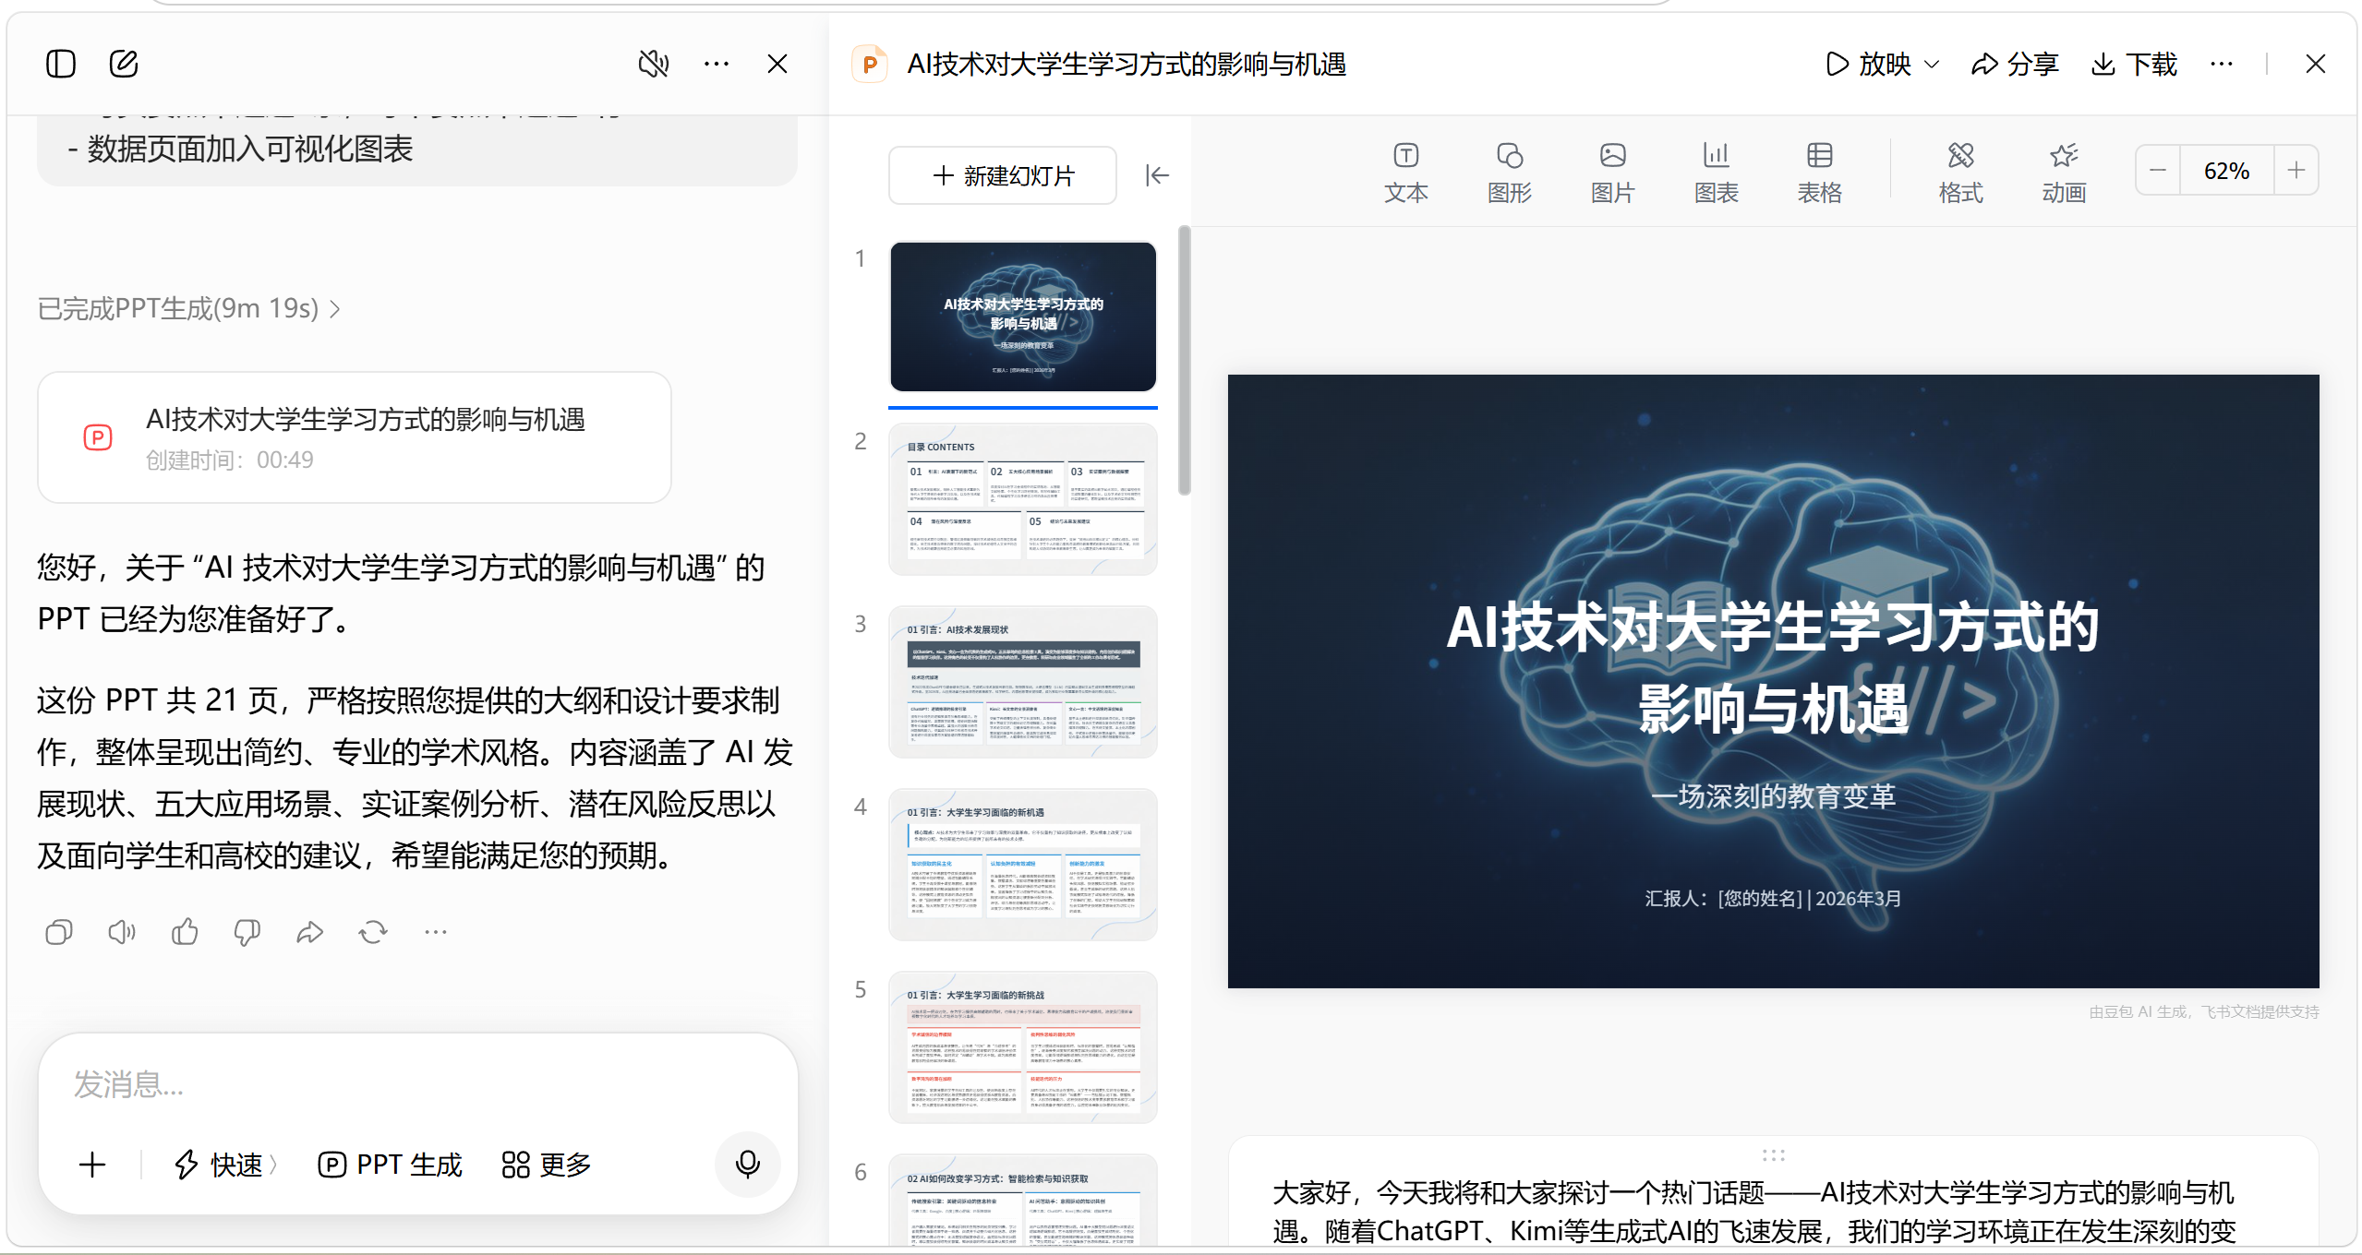Click the subtitle 一场深刻的教育变革
Viewport: 2362px width, 1255px height.
[1773, 795]
